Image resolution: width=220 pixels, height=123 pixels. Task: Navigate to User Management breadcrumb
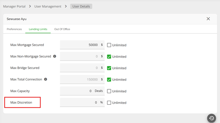[x=48, y=7]
